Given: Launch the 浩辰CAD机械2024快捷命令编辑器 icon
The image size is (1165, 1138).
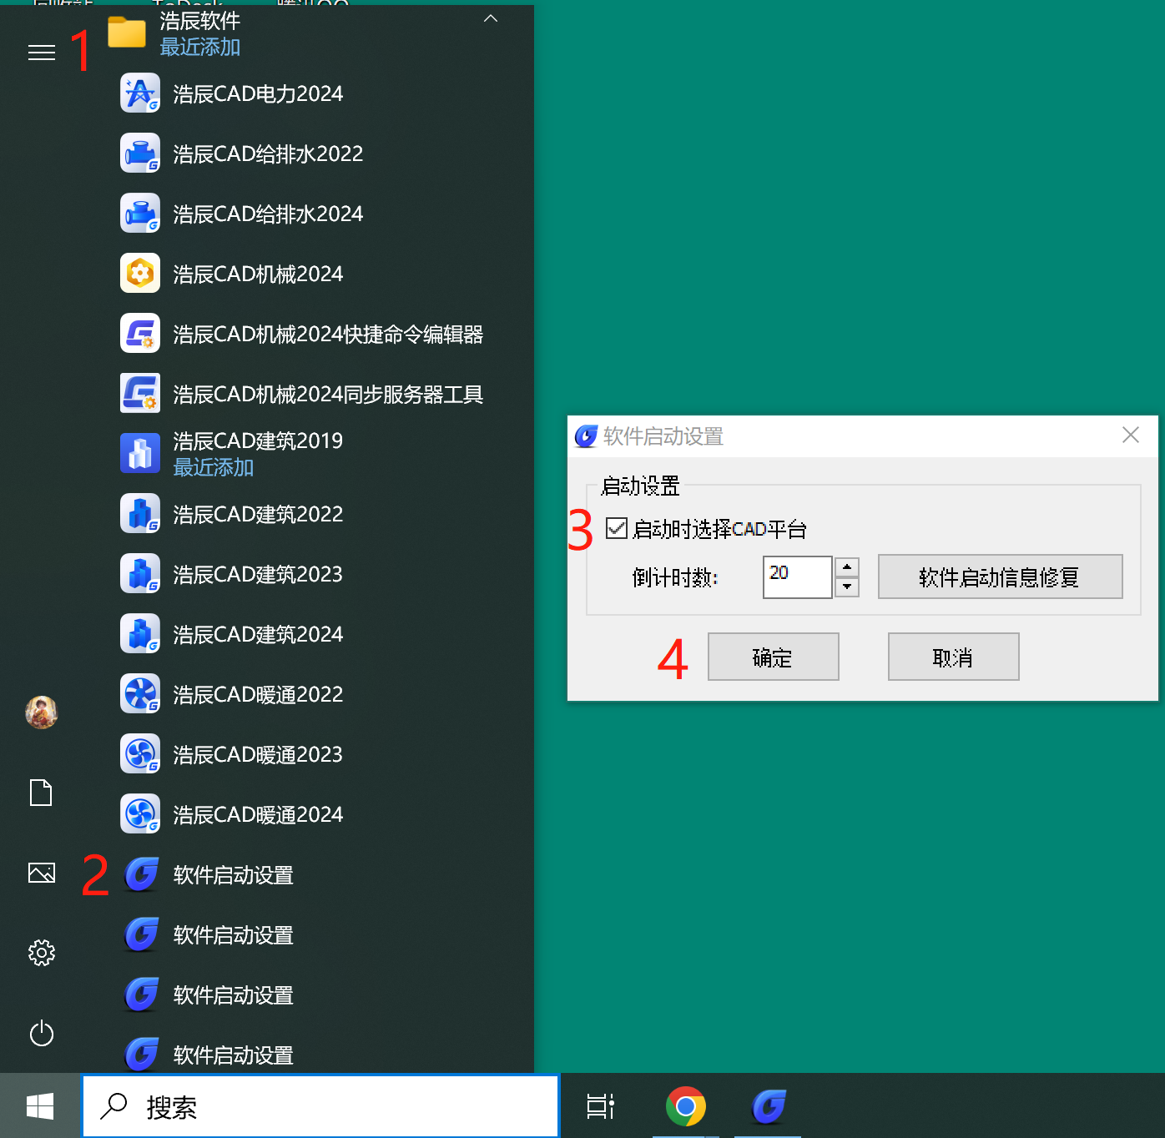Looking at the screenshot, I should (x=140, y=334).
